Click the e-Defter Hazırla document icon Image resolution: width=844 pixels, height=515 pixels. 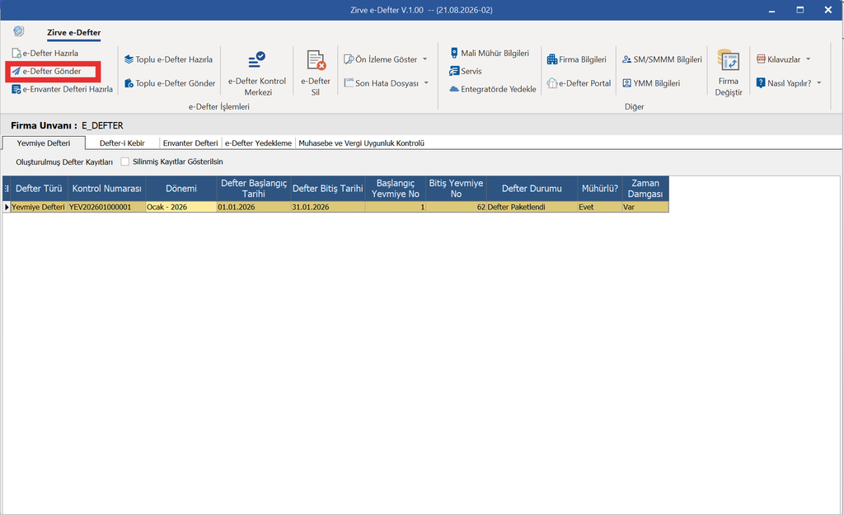click(16, 54)
